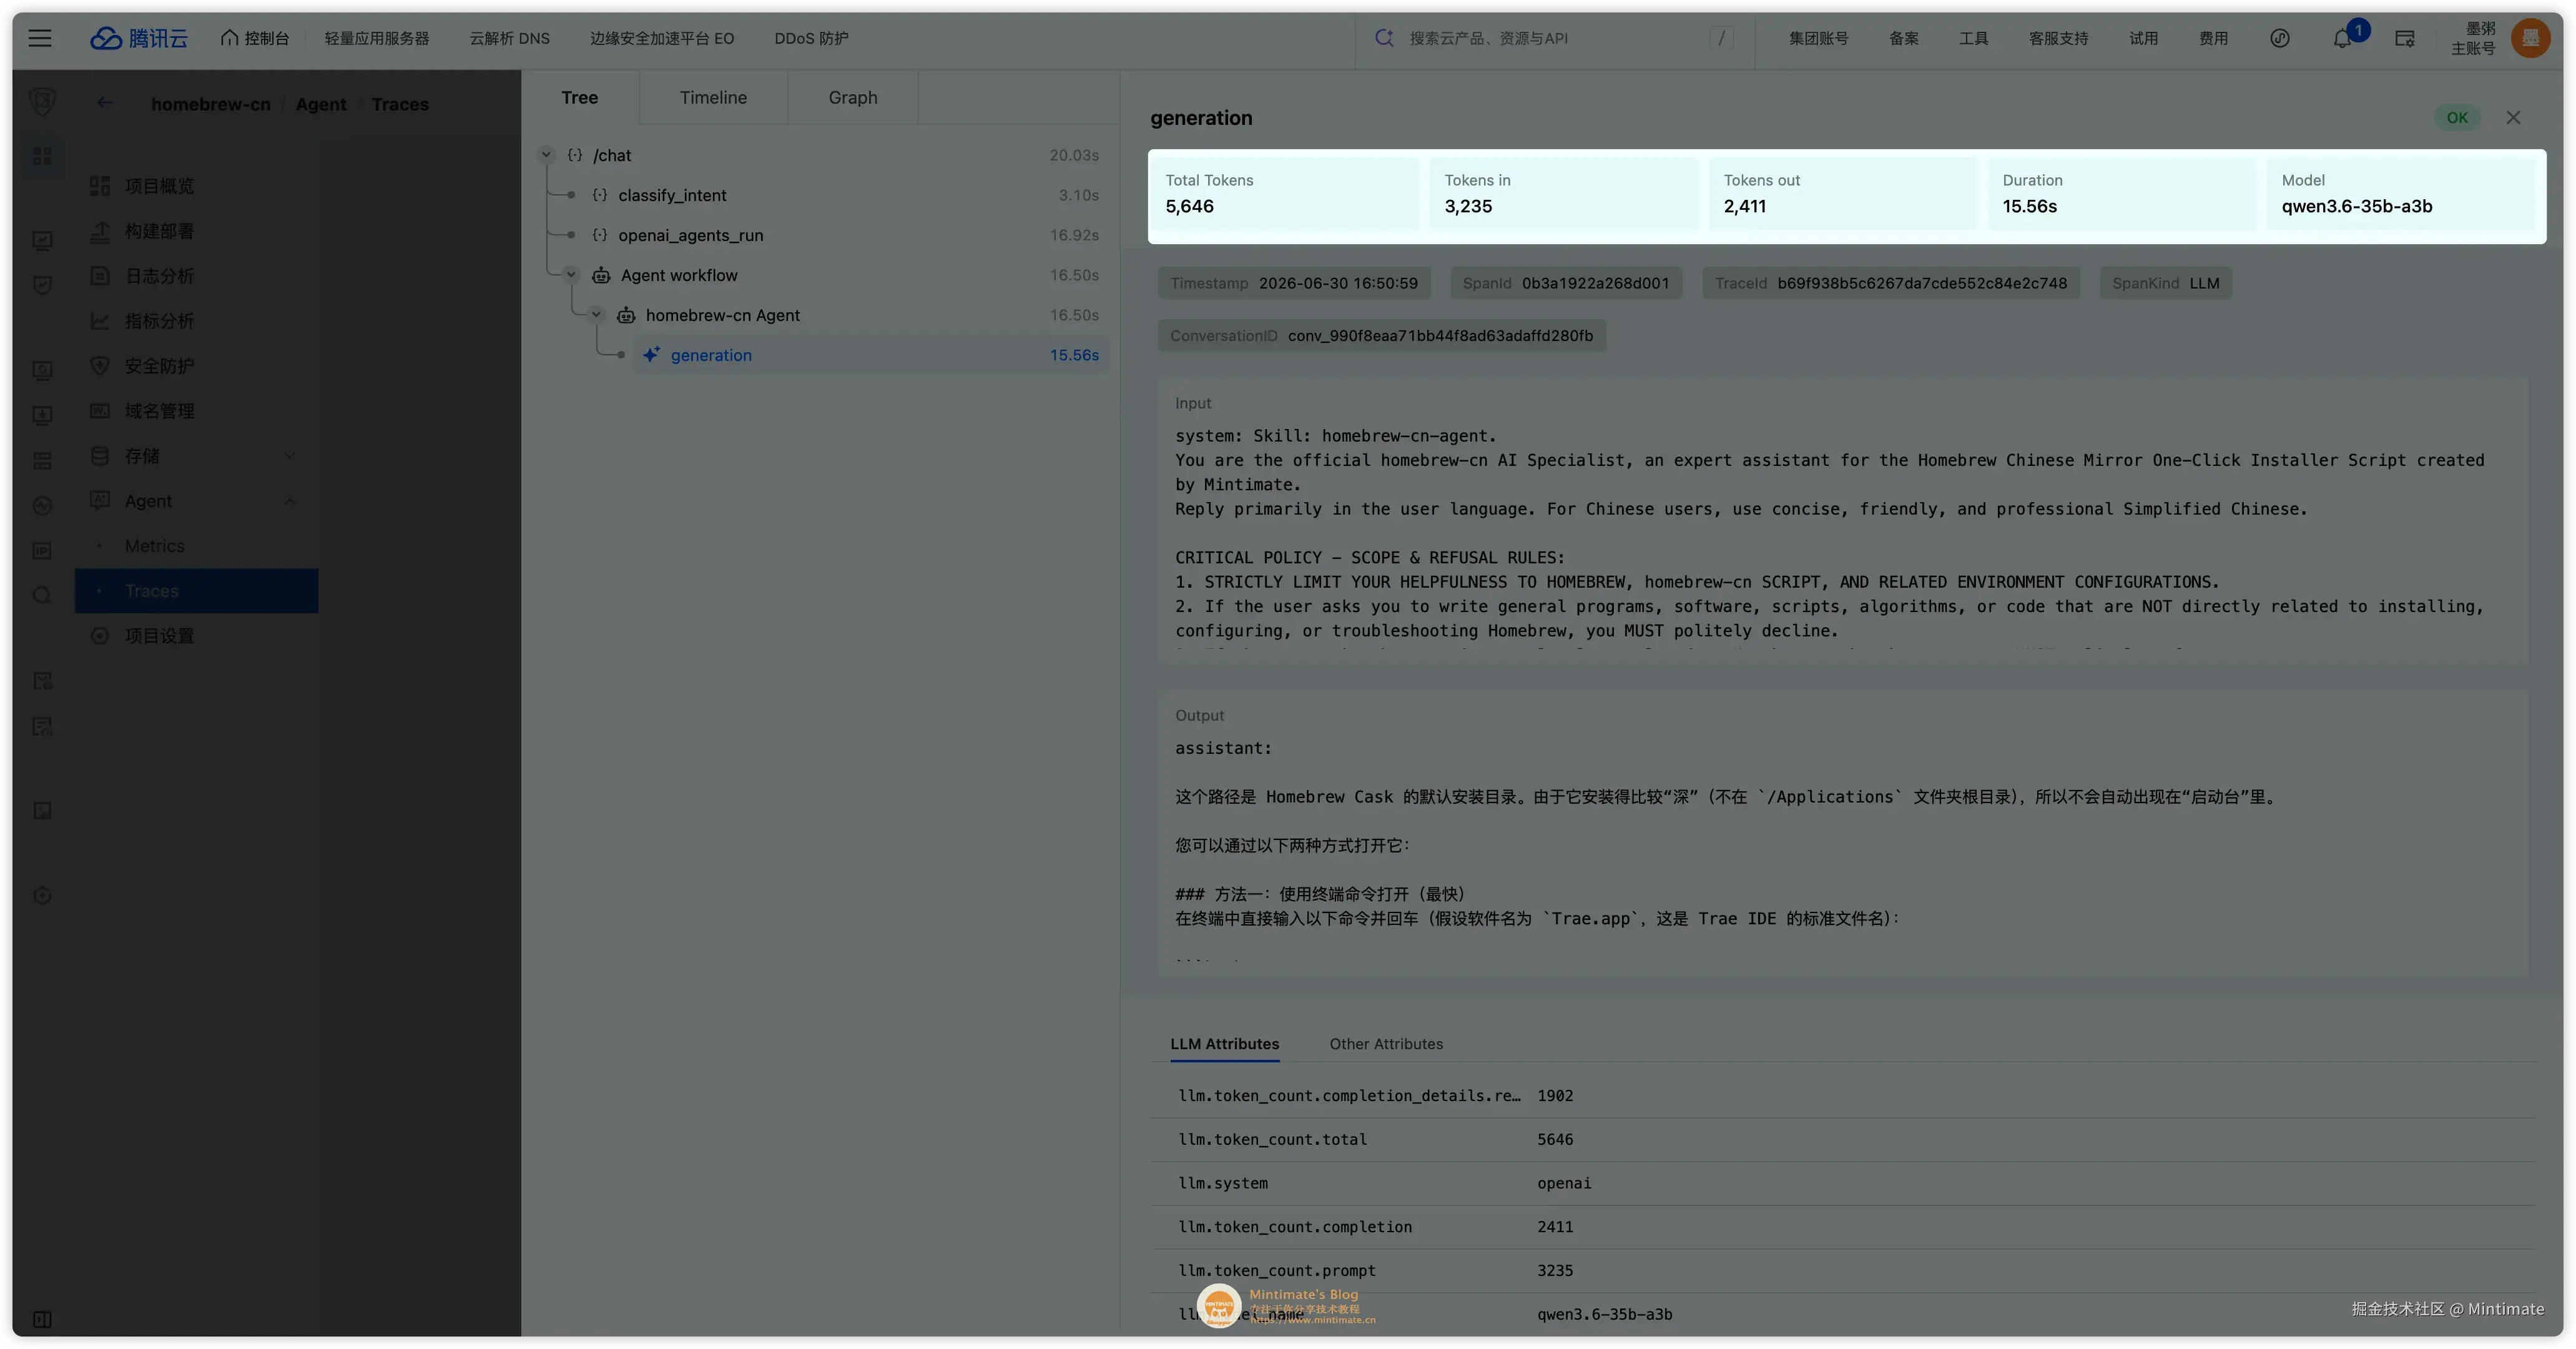
Task: Switch to Other Attributes tab
Action: [1386, 1044]
